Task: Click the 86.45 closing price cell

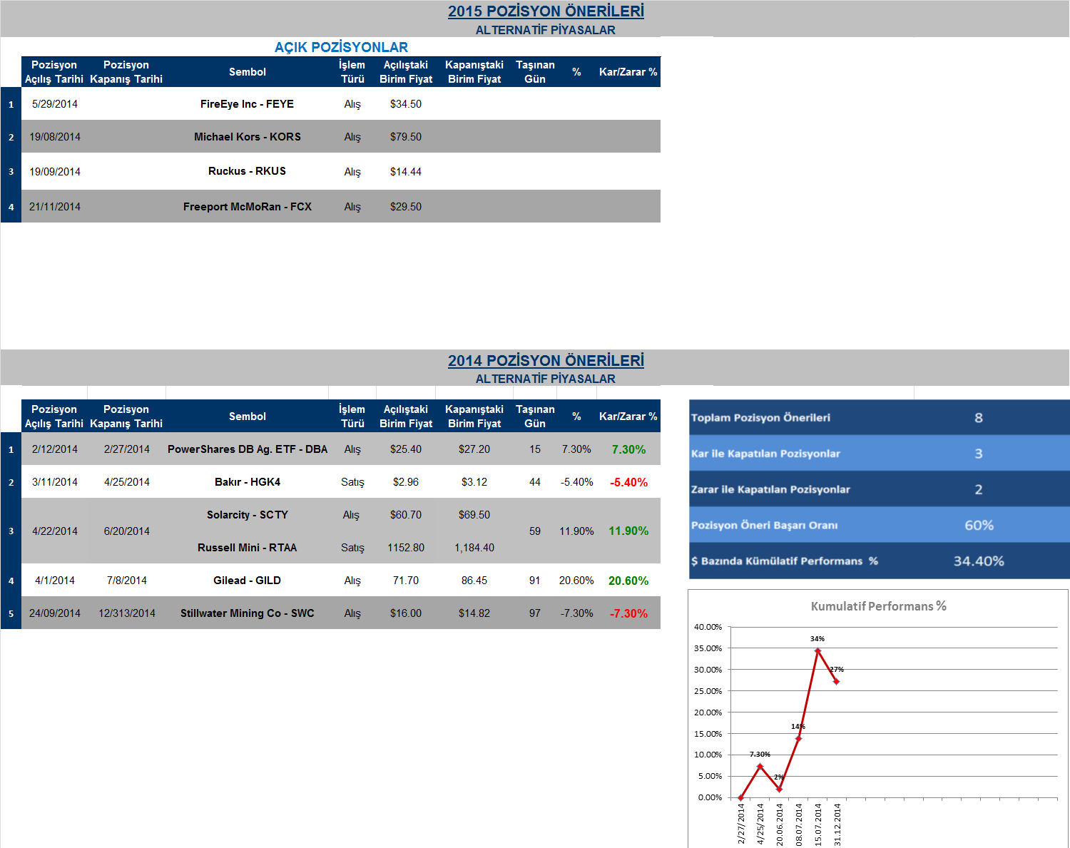Action: point(474,581)
